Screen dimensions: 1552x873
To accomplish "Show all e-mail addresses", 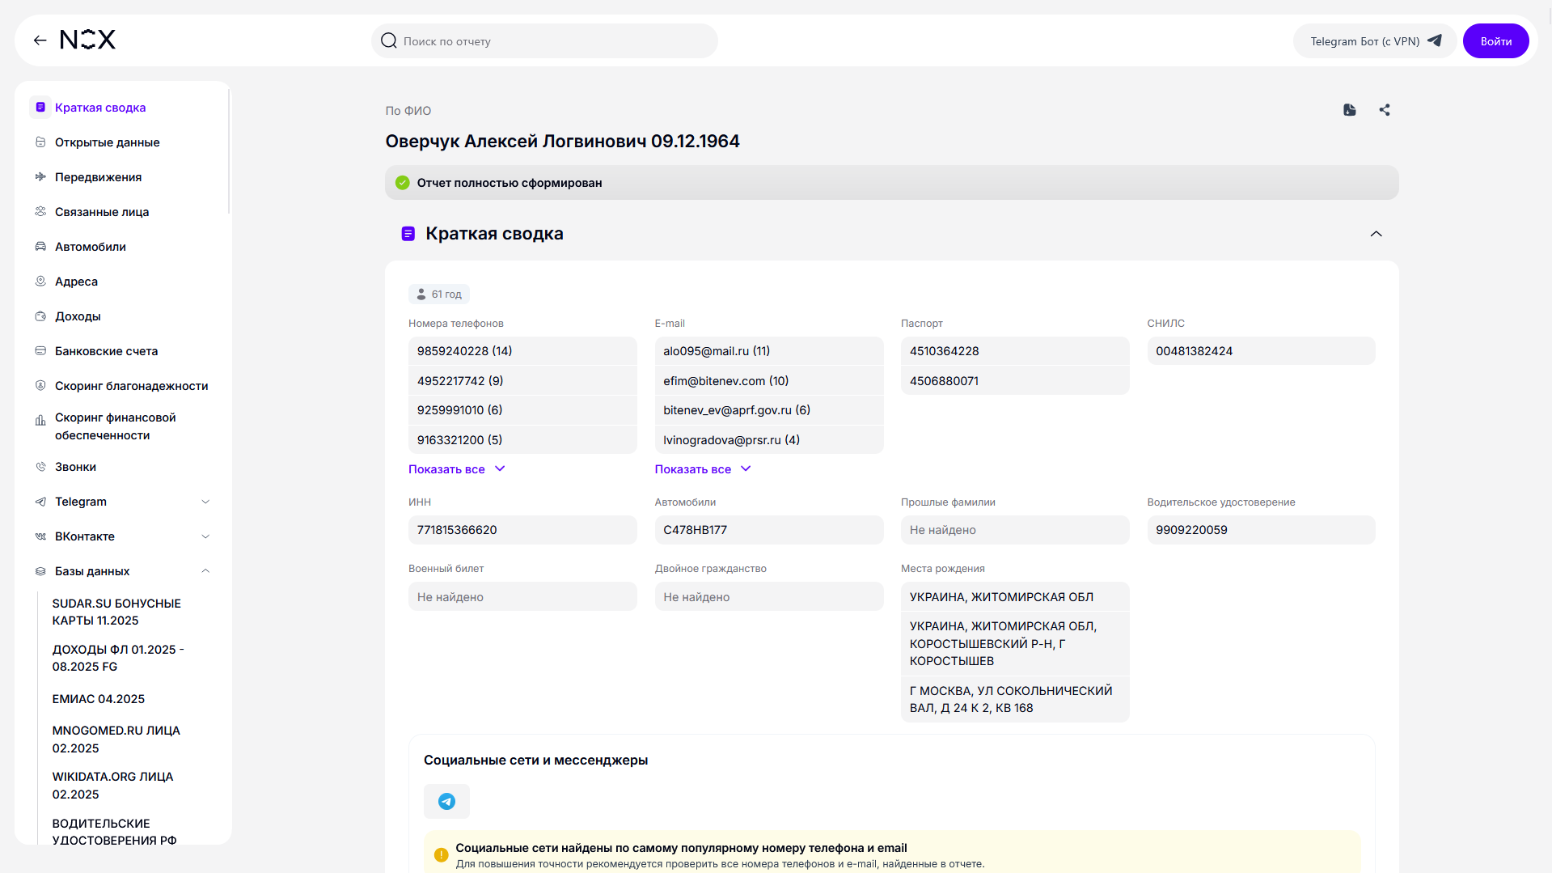I will click(x=703, y=469).
